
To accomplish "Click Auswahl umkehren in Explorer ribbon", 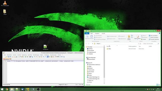I will point(154,39).
